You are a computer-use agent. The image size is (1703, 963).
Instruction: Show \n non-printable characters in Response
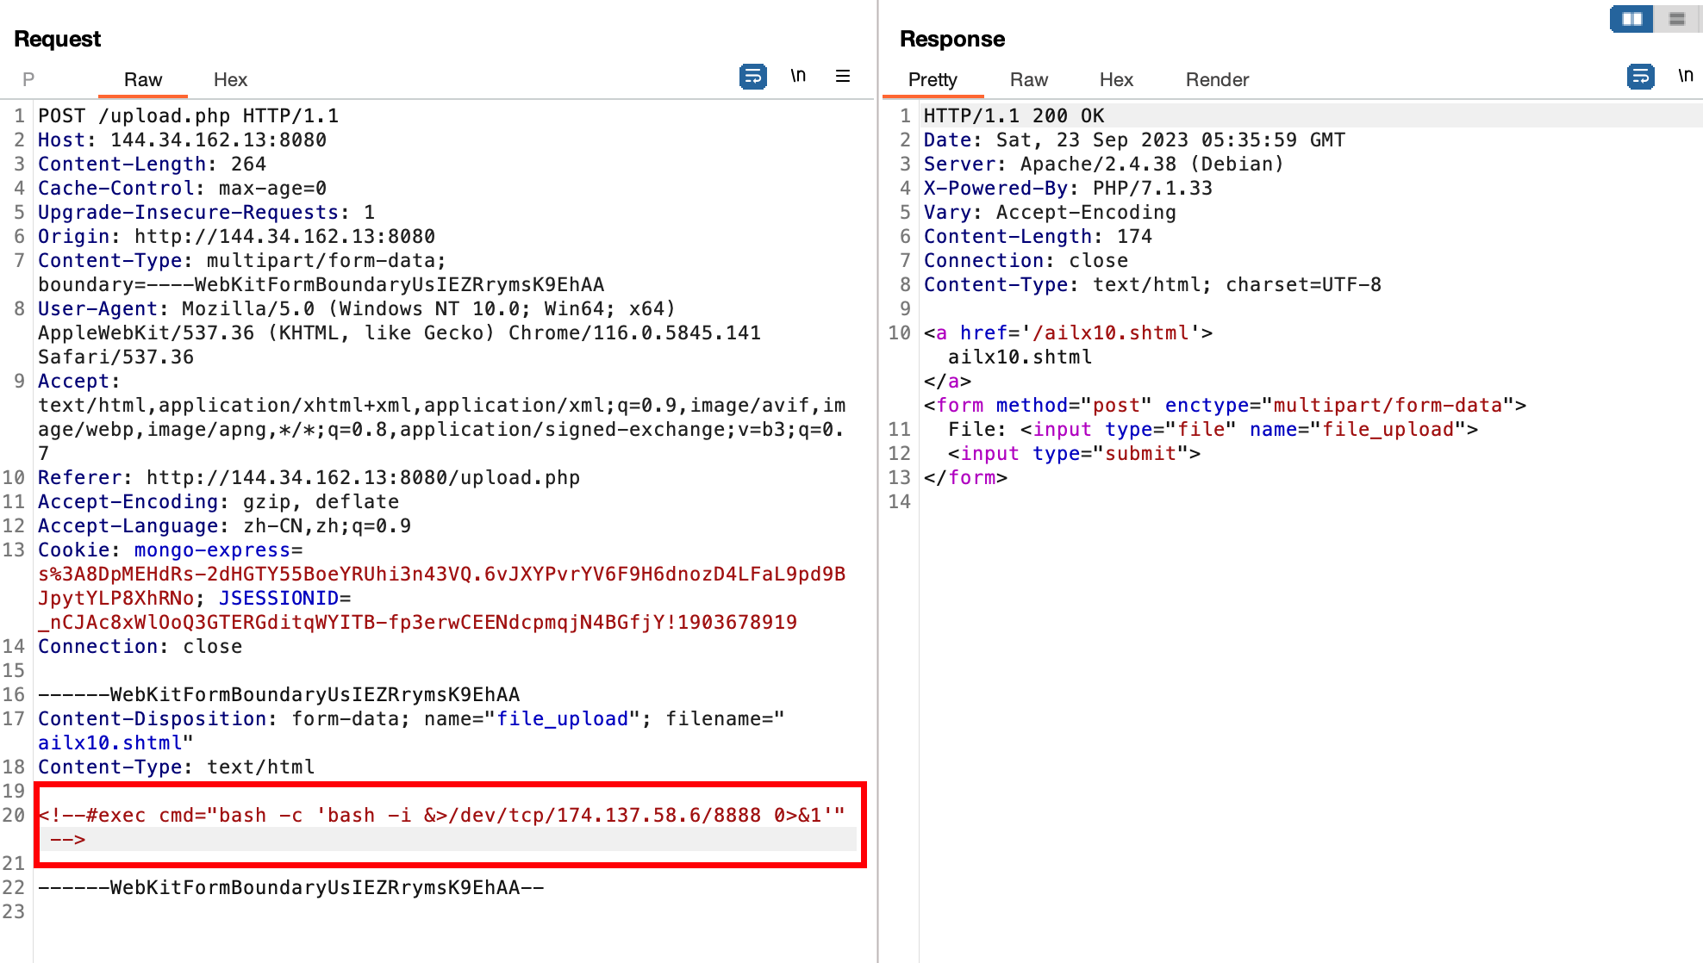tap(1685, 77)
